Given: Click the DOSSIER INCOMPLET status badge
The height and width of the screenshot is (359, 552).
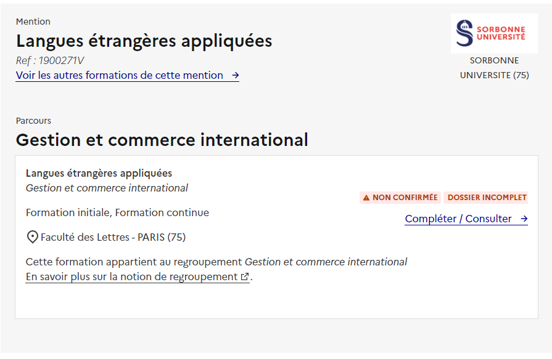Looking at the screenshot, I should point(487,198).
